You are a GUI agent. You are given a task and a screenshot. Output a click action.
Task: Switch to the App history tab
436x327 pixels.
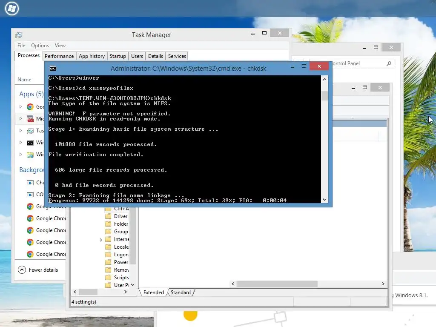92,56
